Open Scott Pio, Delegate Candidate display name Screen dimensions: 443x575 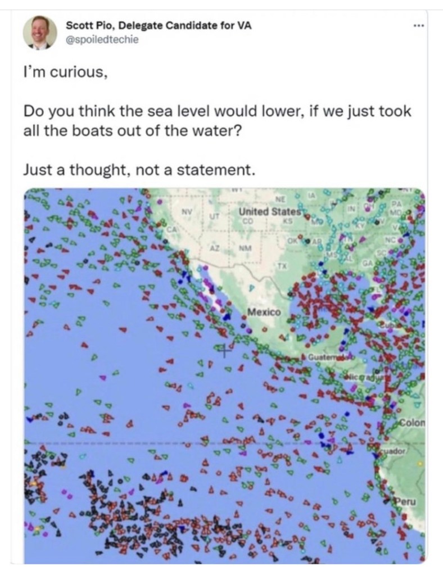[x=159, y=25]
